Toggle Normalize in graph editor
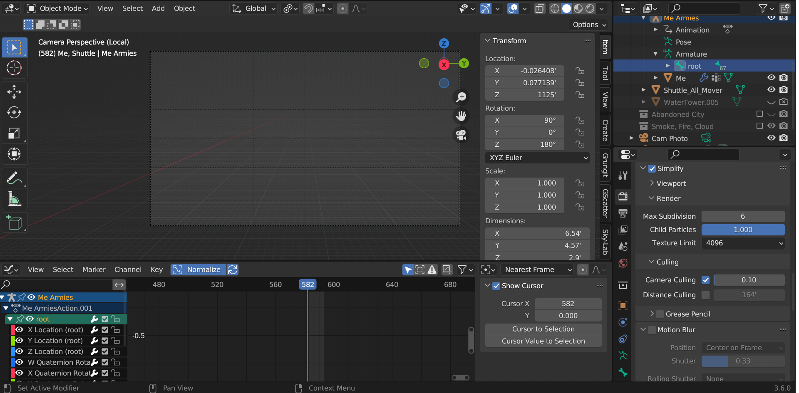The image size is (799, 393). tap(199, 269)
